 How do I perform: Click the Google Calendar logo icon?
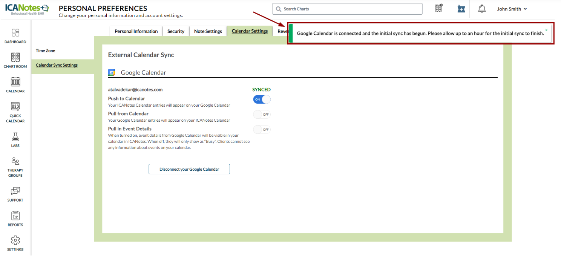tap(112, 73)
